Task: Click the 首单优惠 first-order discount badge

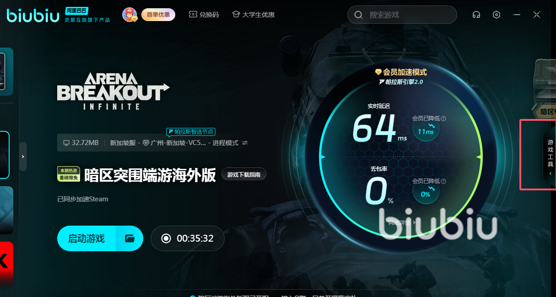Action: click(x=158, y=15)
